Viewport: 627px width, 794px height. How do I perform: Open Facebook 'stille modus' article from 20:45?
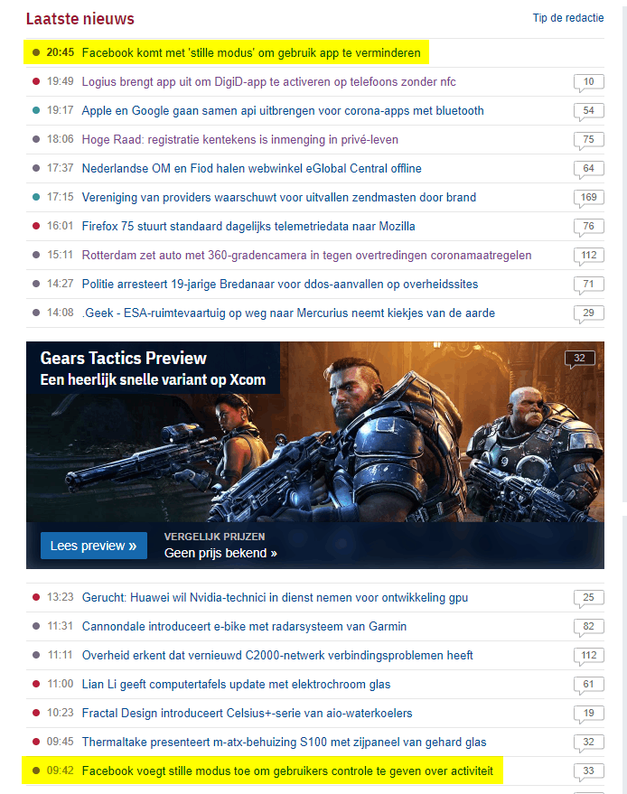251,52
